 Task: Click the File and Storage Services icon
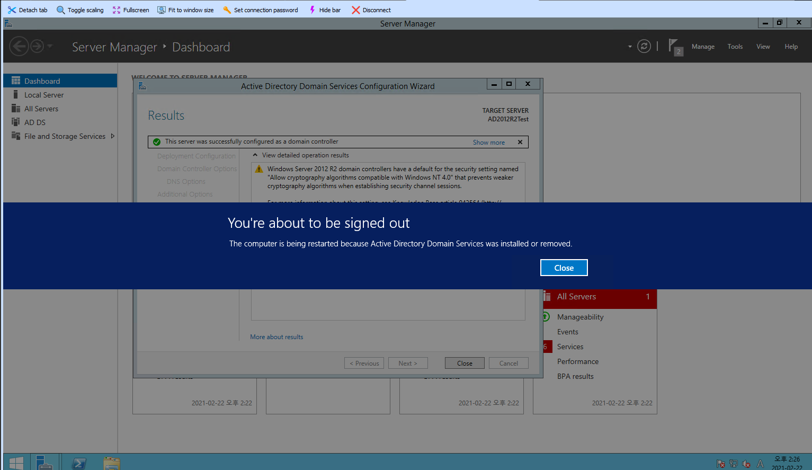16,136
